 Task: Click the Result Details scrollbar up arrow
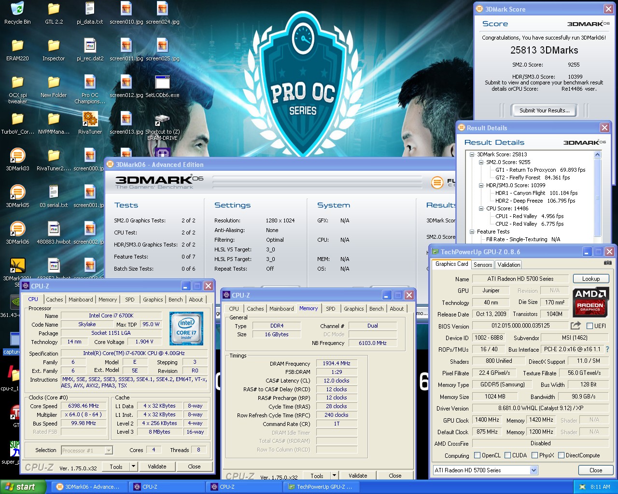click(x=597, y=154)
